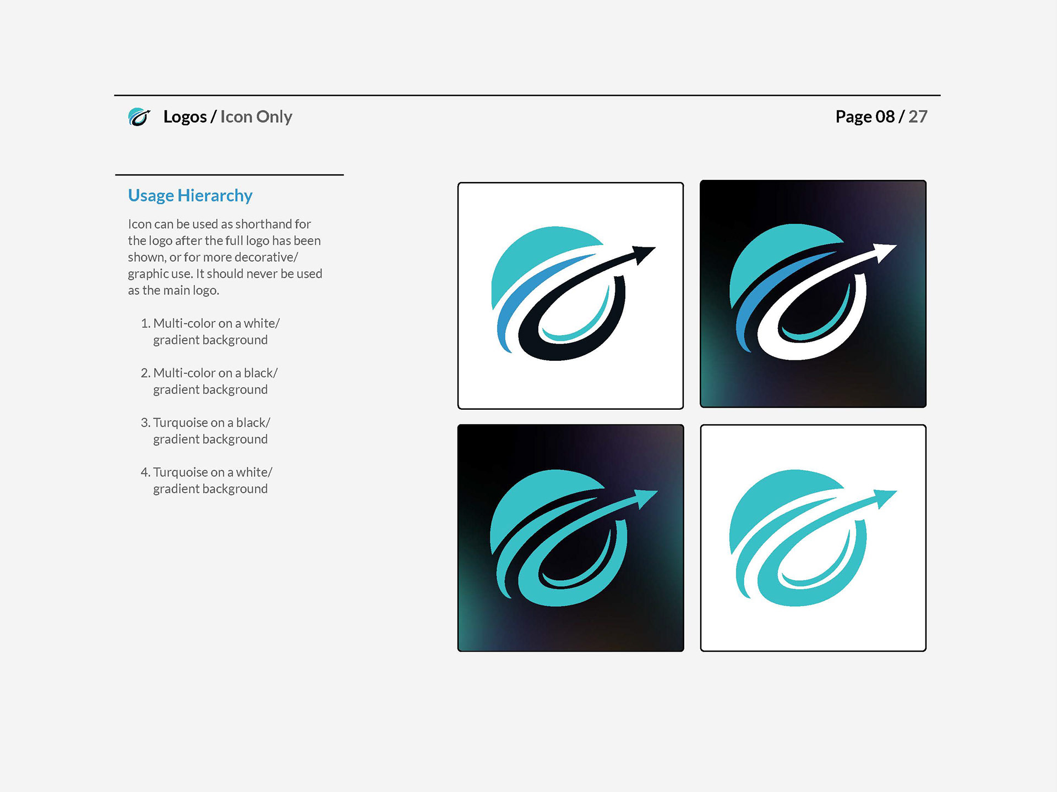
Task: Click list item 2 Multi-color on black
Action: point(210,381)
